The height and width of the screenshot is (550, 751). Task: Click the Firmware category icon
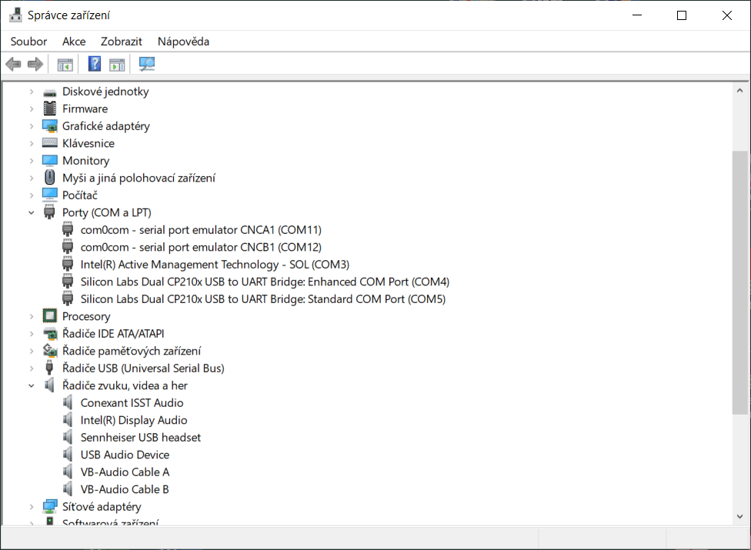[x=50, y=108]
